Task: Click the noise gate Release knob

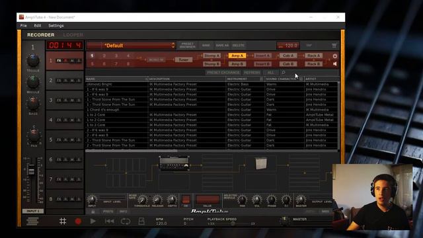Action: pos(157,200)
